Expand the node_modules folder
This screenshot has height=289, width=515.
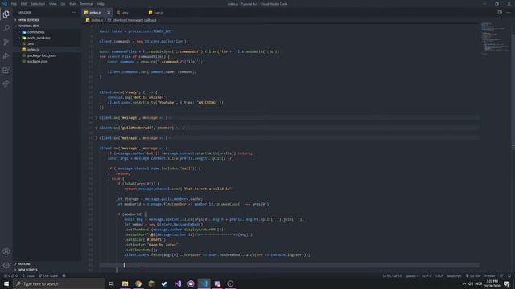(39, 38)
